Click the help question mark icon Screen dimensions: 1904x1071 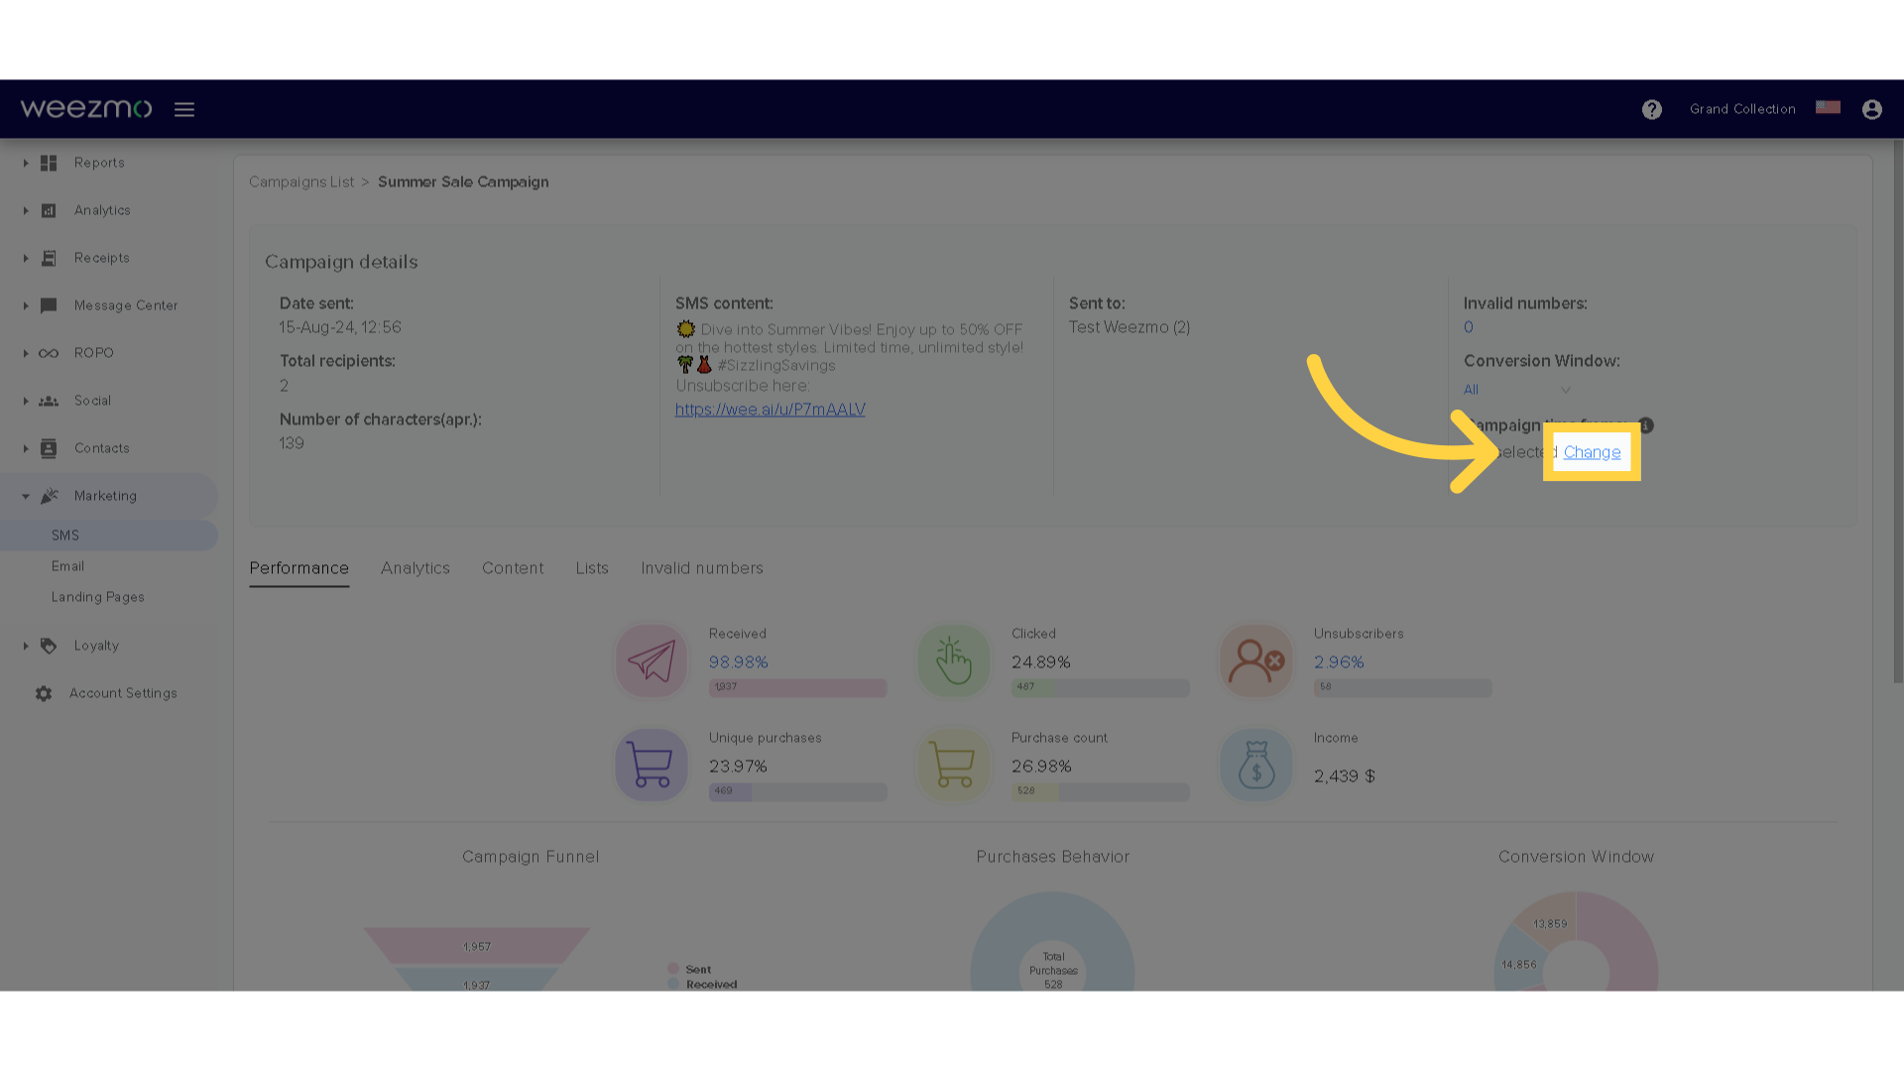[x=1651, y=109]
